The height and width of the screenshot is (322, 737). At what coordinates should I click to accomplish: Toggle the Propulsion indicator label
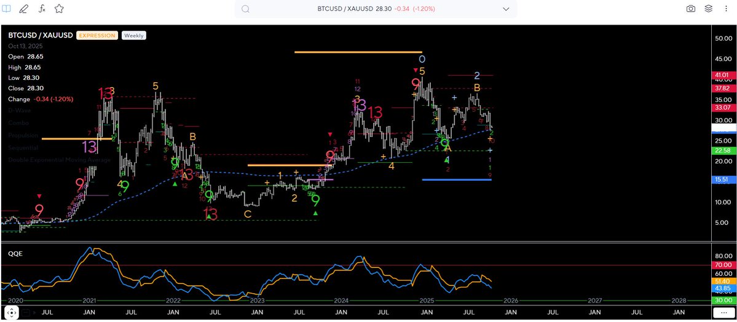tap(23, 135)
